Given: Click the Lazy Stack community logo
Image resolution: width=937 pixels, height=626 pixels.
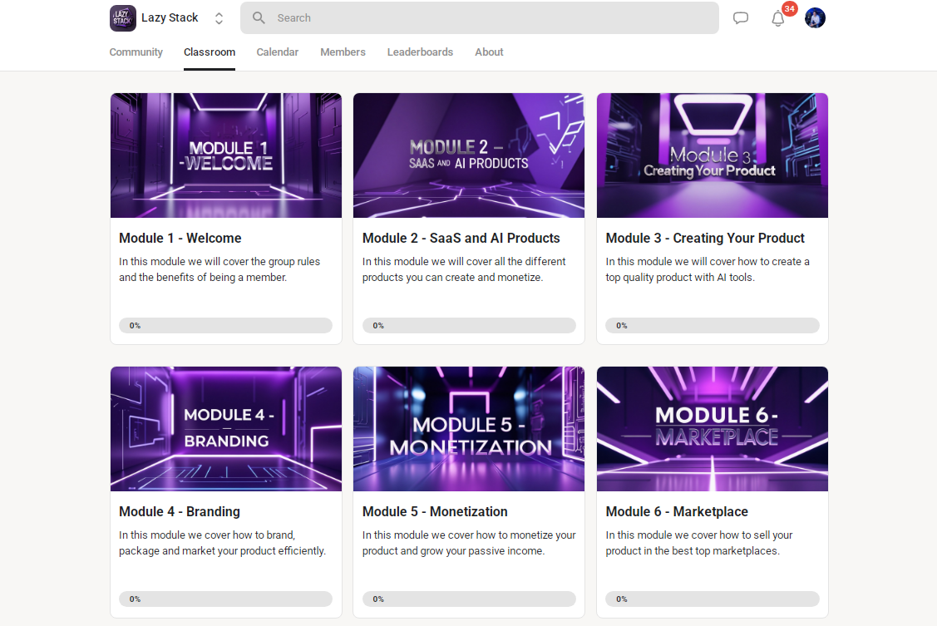Looking at the screenshot, I should [122, 17].
